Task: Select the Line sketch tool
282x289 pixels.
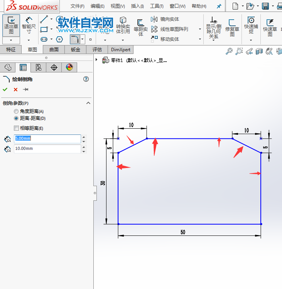Action: [x=44, y=19]
